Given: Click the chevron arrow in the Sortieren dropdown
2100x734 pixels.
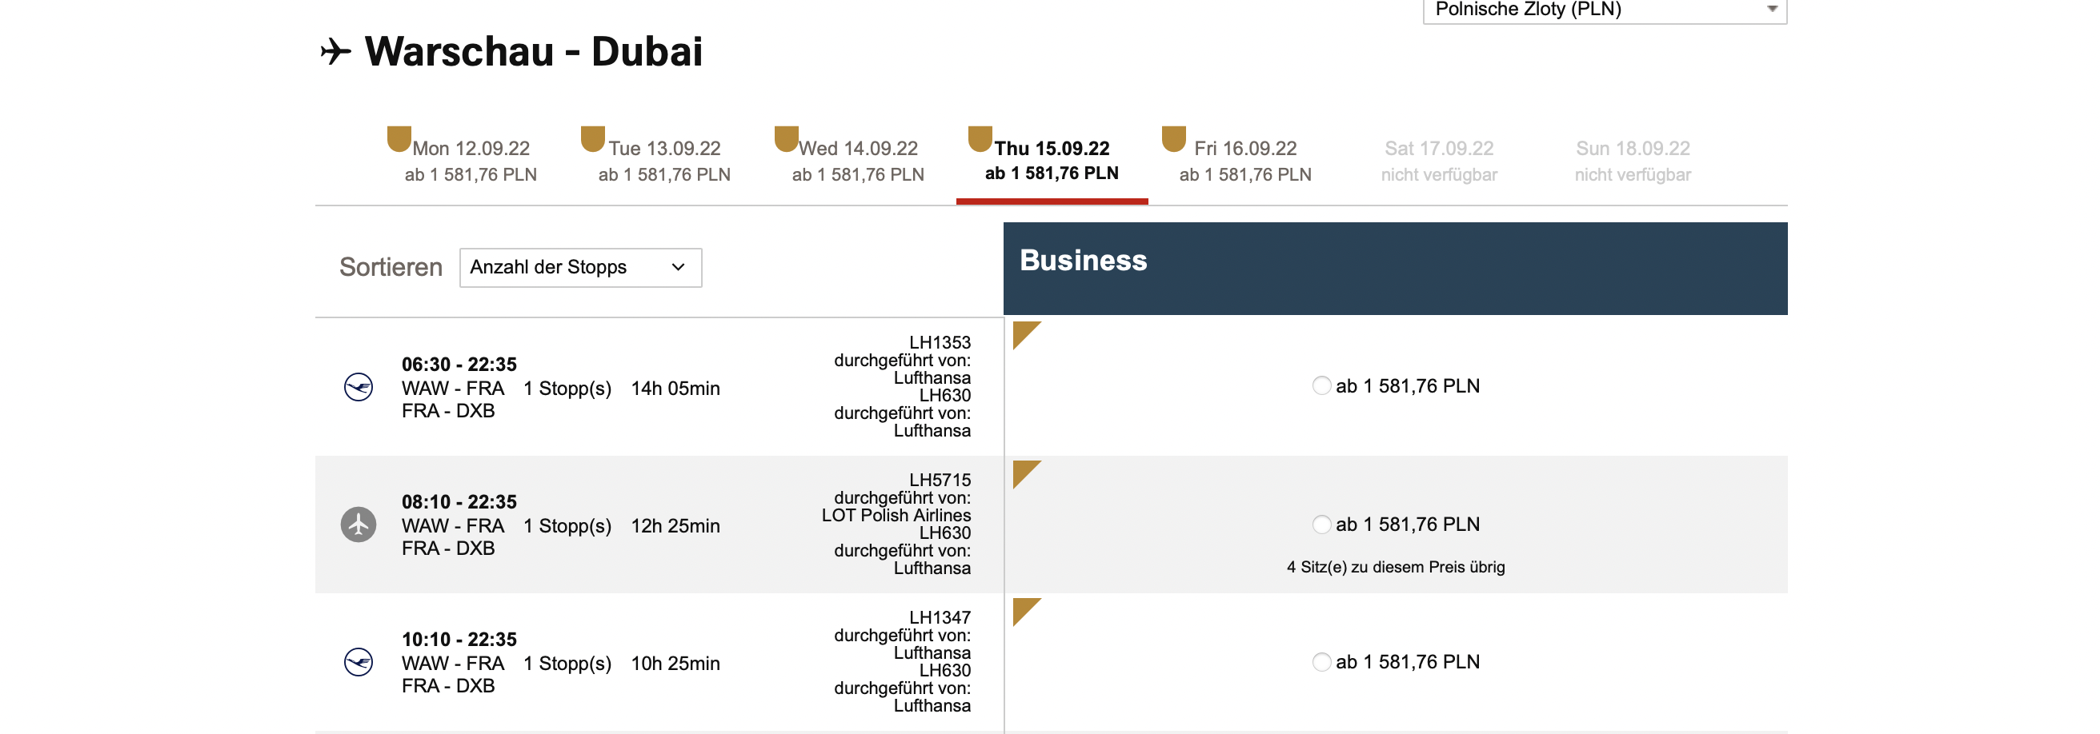Looking at the screenshot, I should pyautogui.click(x=677, y=268).
